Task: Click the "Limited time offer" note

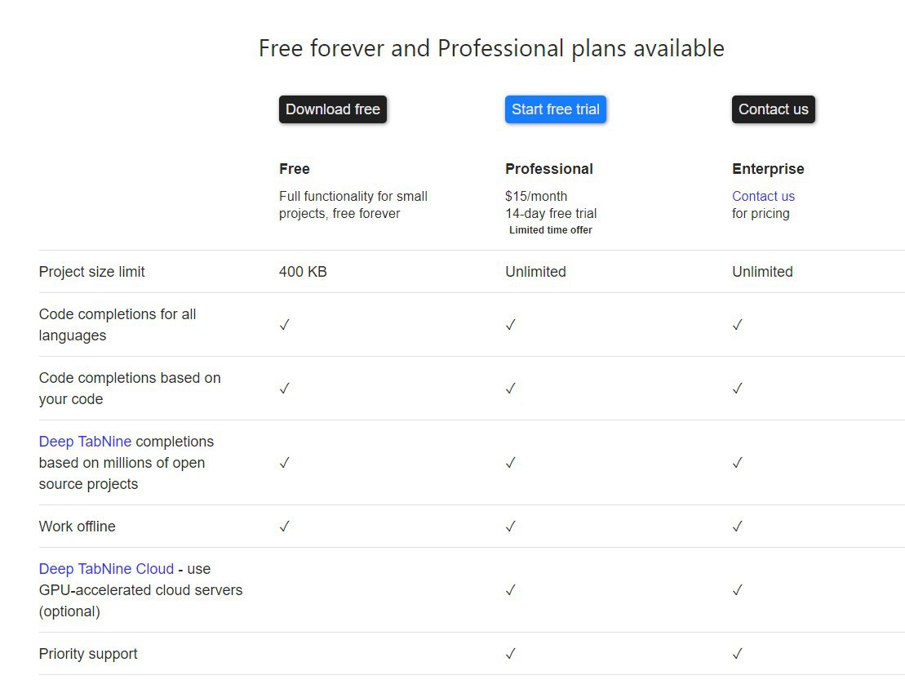Action: tap(551, 230)
